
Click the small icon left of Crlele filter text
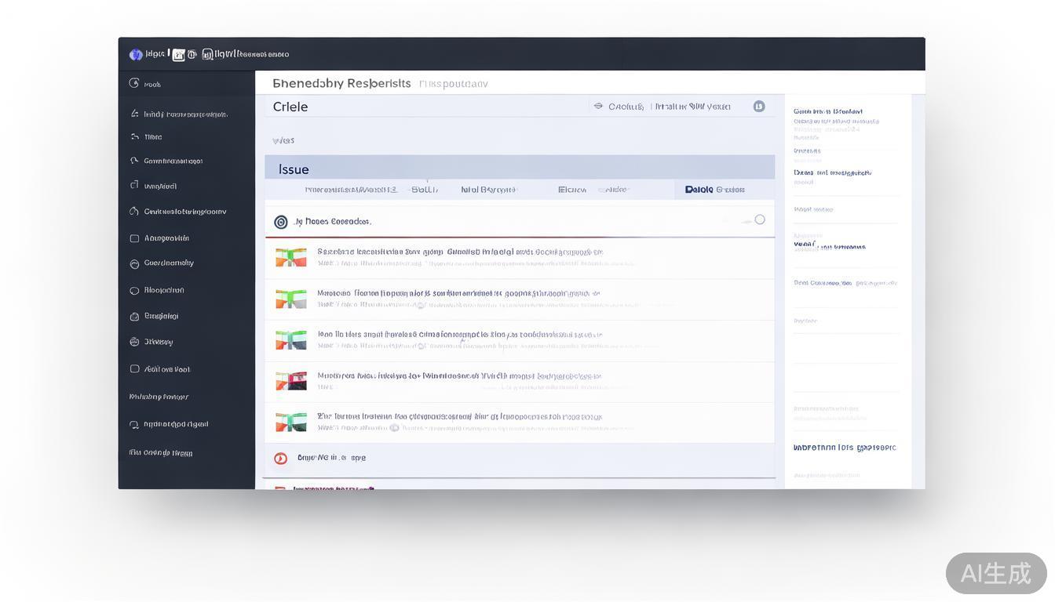598,107
